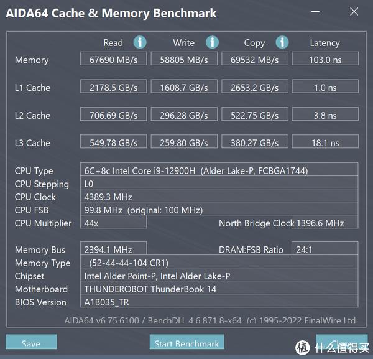Click the Read column info icon
This screenshot has width=373, height=359.
point(140,42)
